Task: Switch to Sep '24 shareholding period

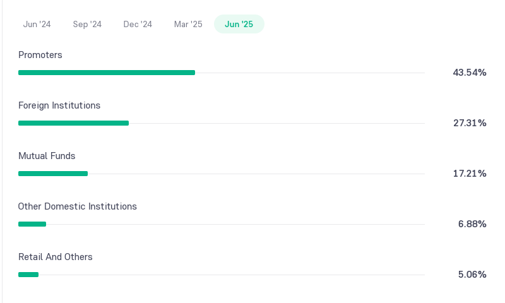Action: pos(87,24)
